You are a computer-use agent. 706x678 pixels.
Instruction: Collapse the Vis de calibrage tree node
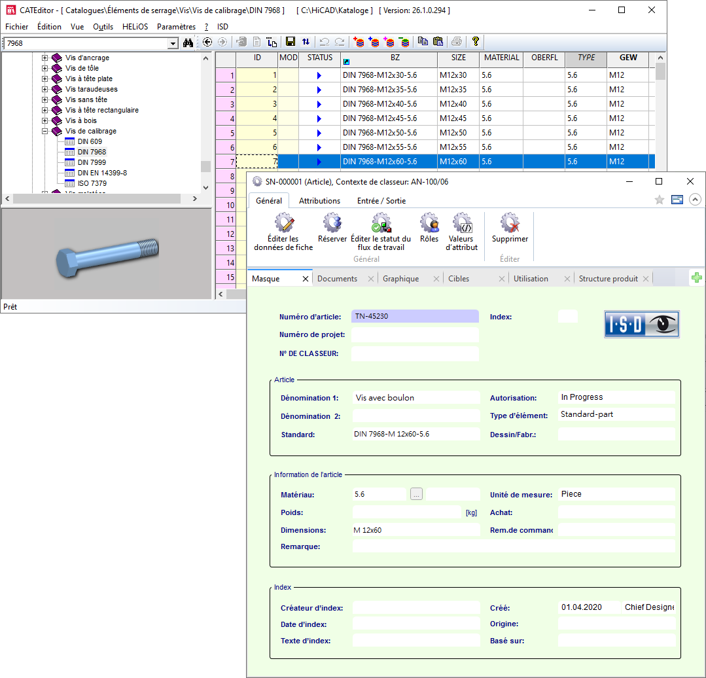[45, 131]
